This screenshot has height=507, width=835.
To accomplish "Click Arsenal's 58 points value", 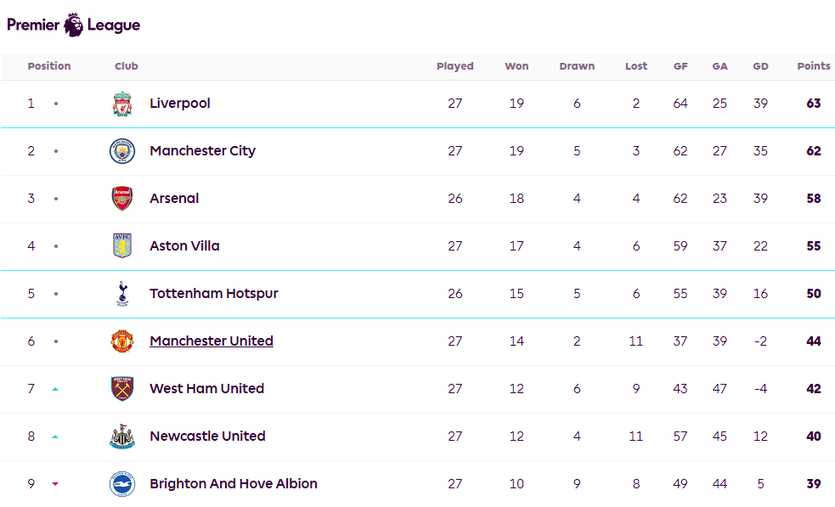I will coord(814,199).
